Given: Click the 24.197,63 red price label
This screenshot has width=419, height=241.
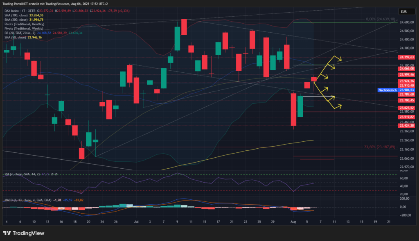Looking at the screenshot, I should pos(407,57).
